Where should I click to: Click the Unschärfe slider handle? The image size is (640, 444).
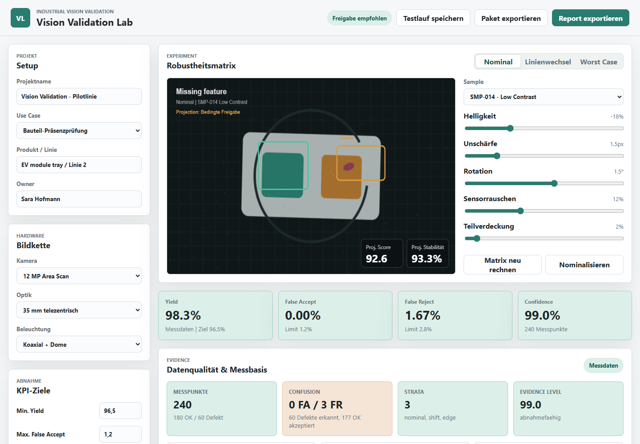point(497,156)
